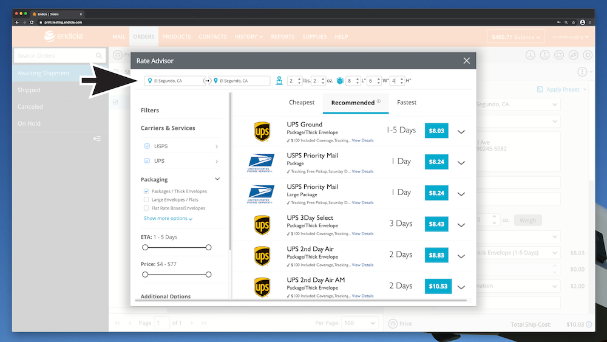Open the HISTORY dropdown menu
The width and height of the screenshot is (607, 342).
point(248,37)
